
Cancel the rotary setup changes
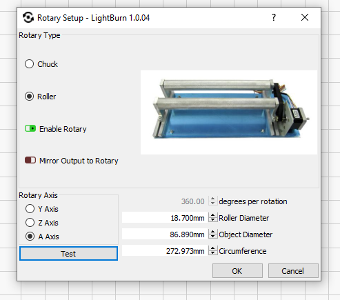(293, 271)
